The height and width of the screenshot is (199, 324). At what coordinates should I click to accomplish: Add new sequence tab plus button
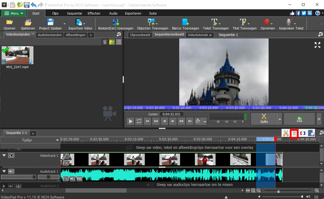(33, 133)
